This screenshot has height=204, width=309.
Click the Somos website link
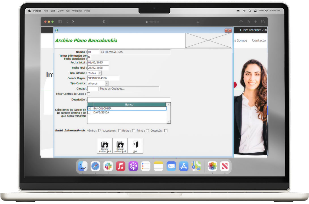(242, 40)
